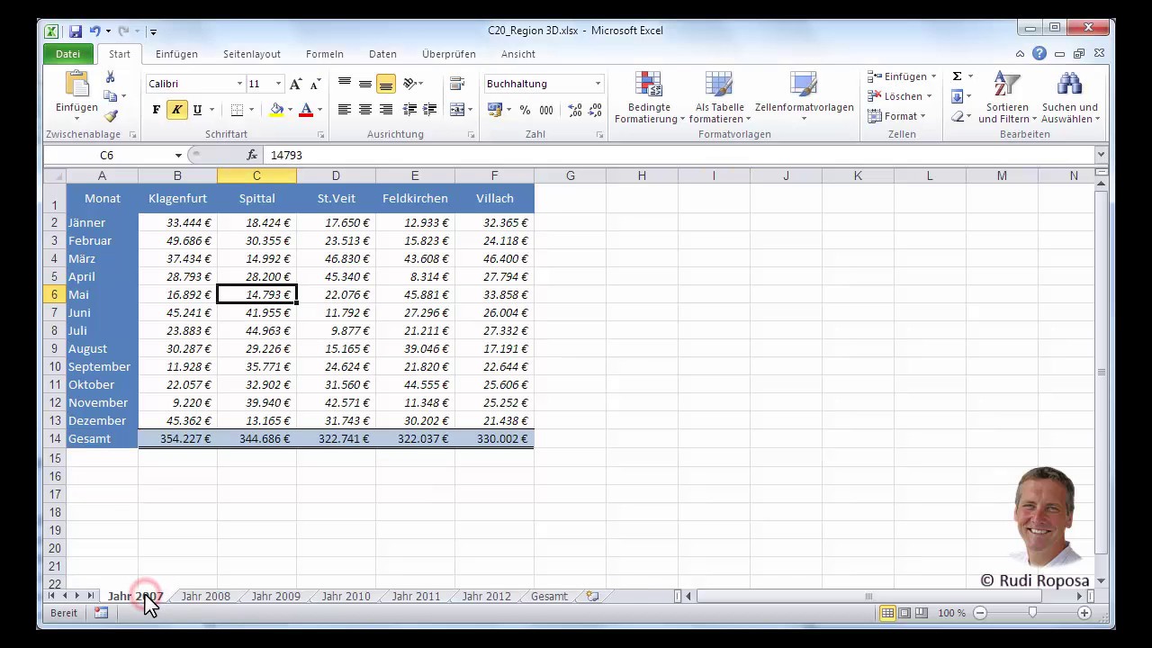Decrease font size with small A icon
This screenshot has width=1152, height=648.
pyautogui.click(x=315, y=84)
